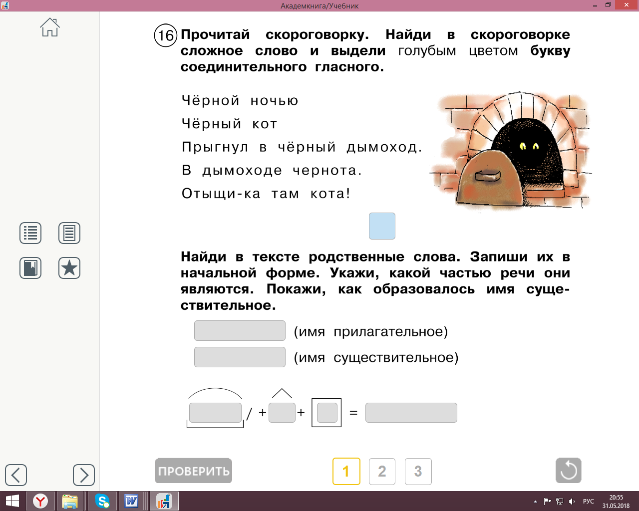Viewport: 639px width, 511px height.
Task: Switch to exercise page 2
Action: click(382, 472)
